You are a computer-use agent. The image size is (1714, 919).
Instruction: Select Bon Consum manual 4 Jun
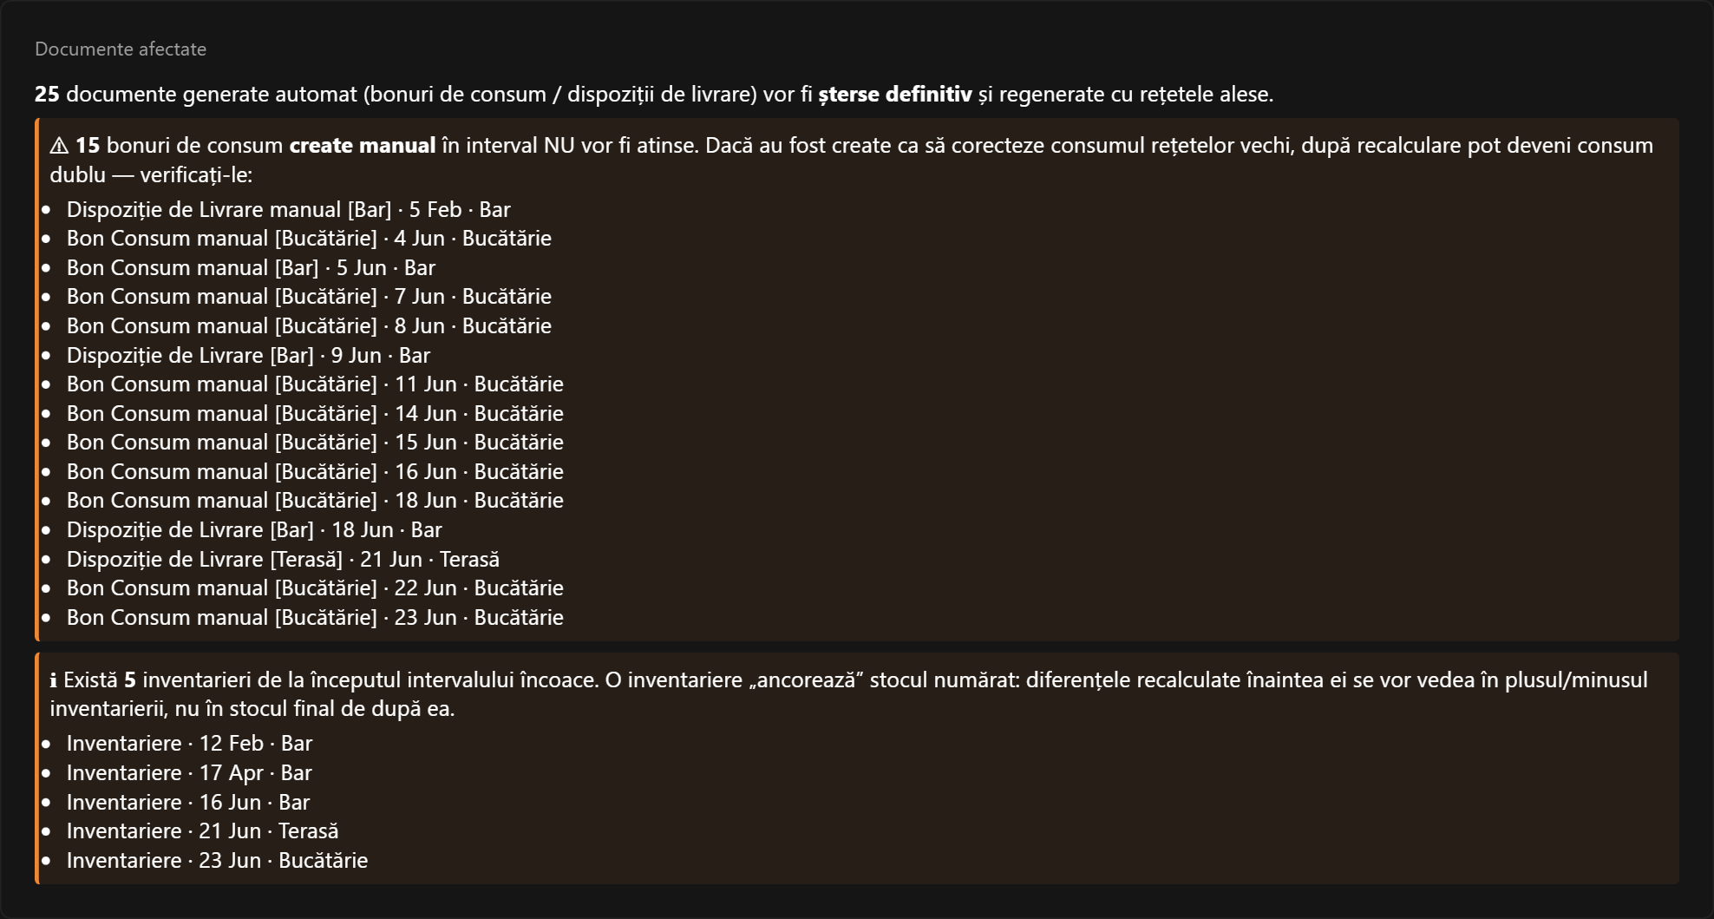309,239
